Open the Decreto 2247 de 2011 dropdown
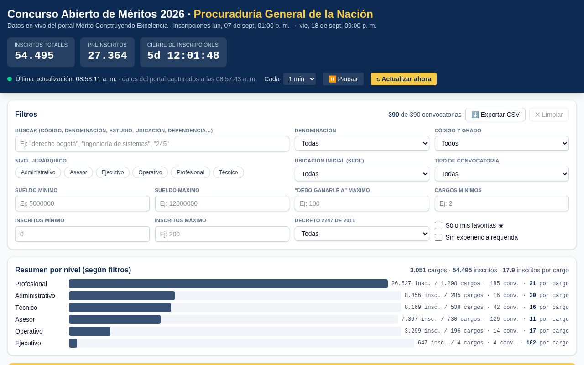The height and width of the screenshot is (365, 584). coord(362,234)
